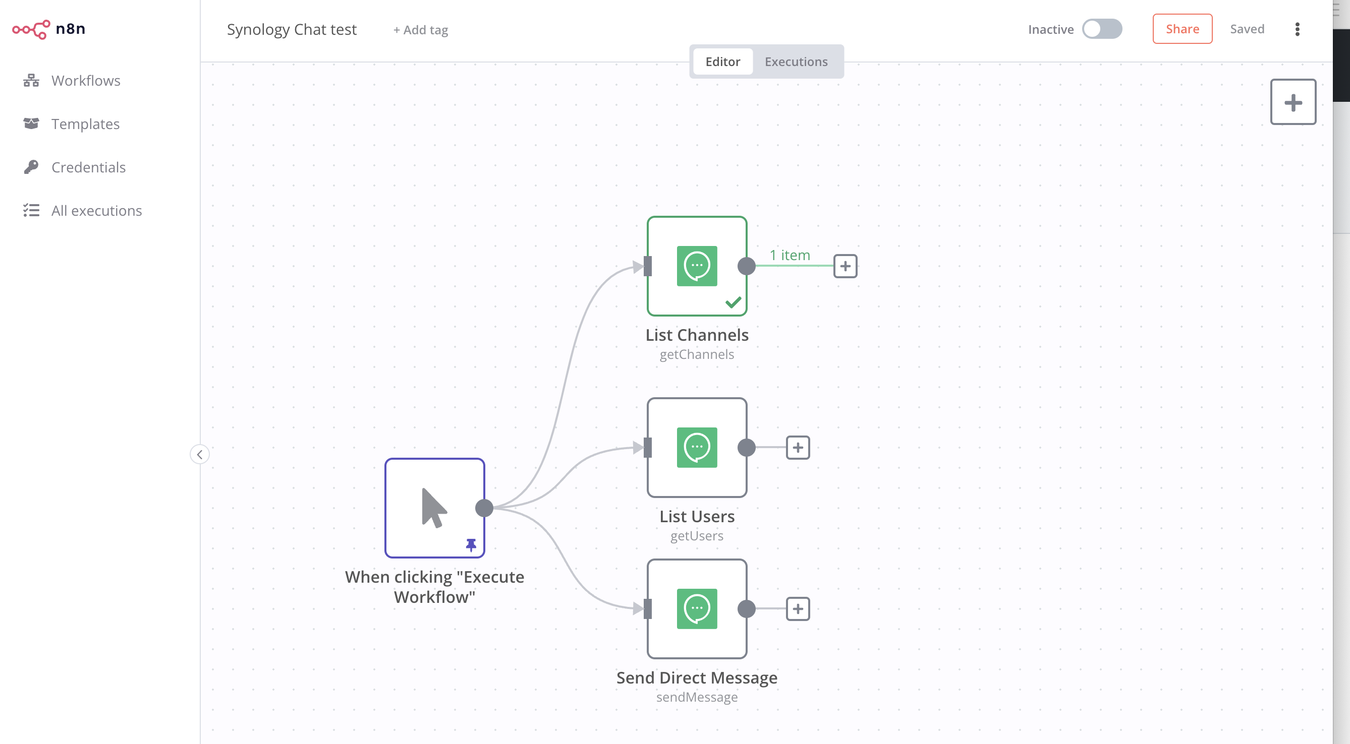Toggle the workflow Inactive switch
The width and height of the screenshot is (1350, 744).
click(1102, 29)
